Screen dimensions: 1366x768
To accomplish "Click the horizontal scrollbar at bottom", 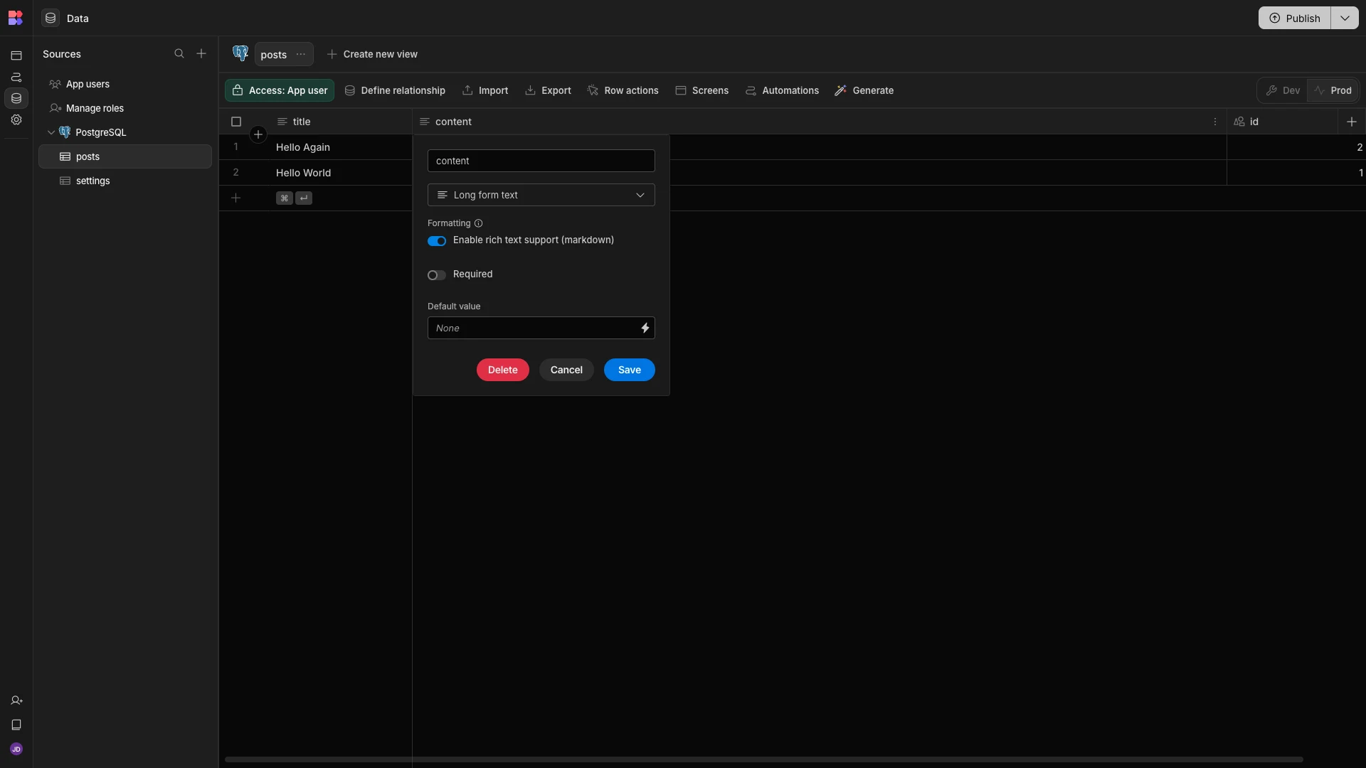I will (763, 759).
